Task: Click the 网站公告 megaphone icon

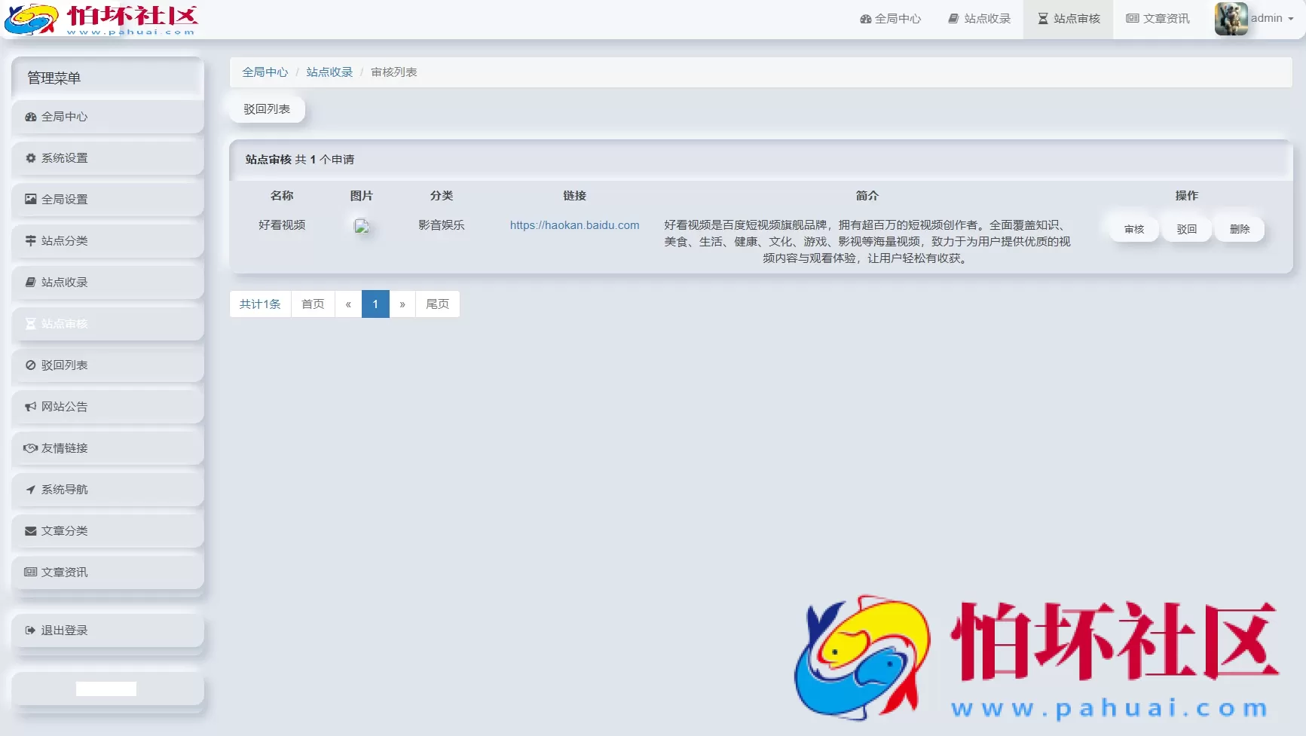Action: click(x=30, y=406)
